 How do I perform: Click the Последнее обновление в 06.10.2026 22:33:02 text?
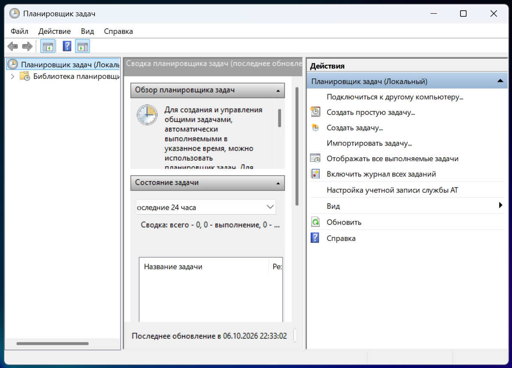pyautogui.click(x=209, y=336)
